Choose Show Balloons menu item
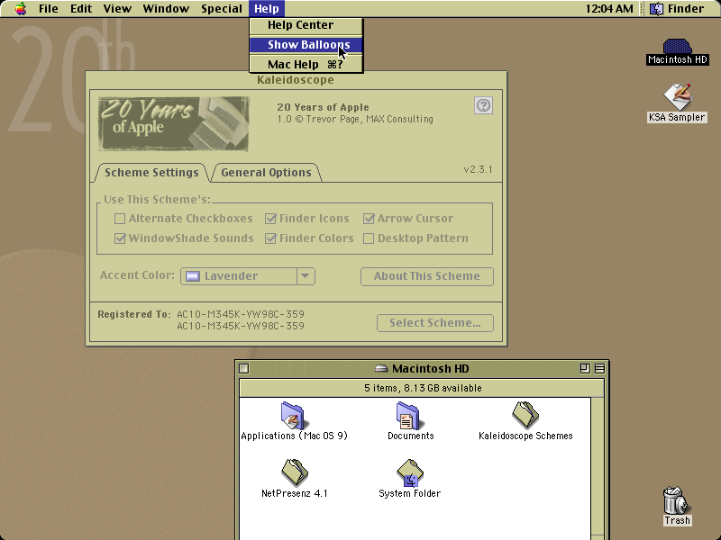Screen dimensions: 721x540 (306, 44)
